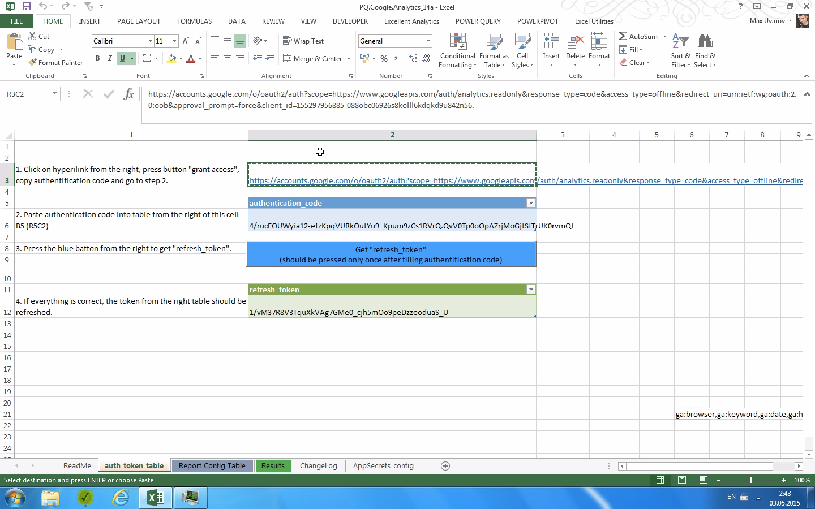Click the Paste clipboard icon
Image resolution: width=815 pixels, height=509 pixels.
14,42
